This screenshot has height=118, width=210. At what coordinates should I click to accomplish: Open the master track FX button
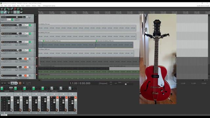point(12,20)
